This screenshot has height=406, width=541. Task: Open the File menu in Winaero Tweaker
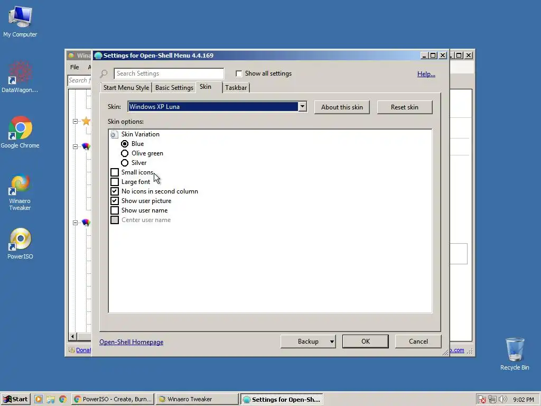(x=74, y=67)
